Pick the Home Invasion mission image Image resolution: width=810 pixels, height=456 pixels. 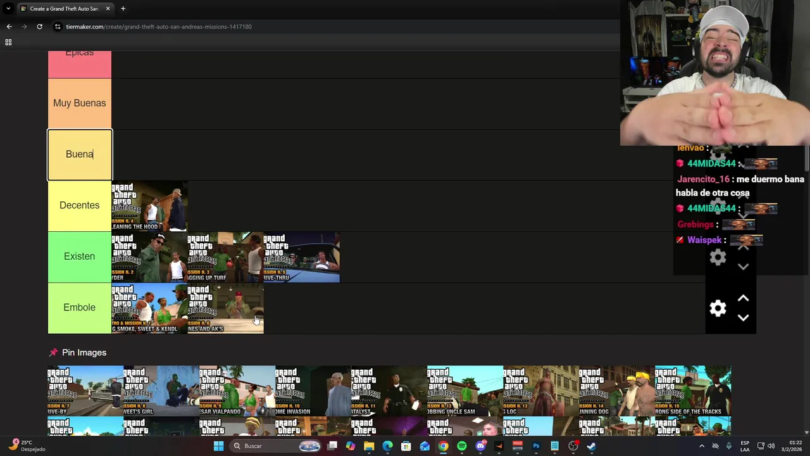(313, 390)
